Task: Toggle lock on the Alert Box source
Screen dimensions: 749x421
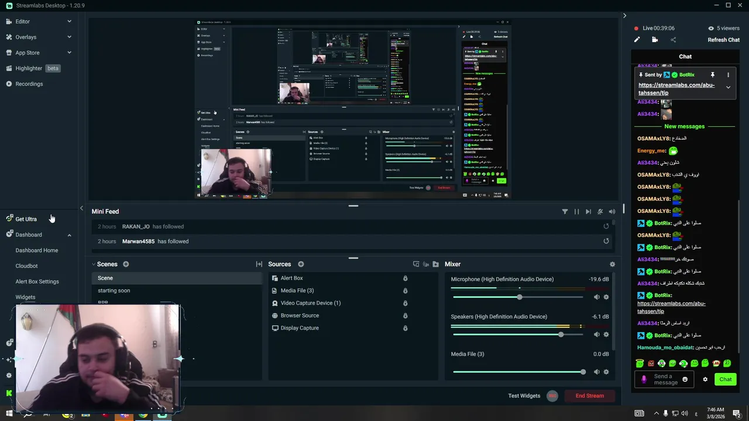Action: 405,278
